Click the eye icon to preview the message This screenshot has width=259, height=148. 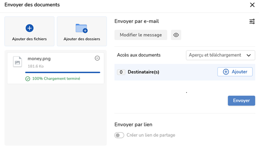pos(176,35)
